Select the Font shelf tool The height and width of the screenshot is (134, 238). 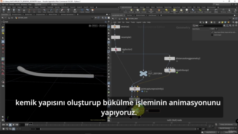[68, 10]
